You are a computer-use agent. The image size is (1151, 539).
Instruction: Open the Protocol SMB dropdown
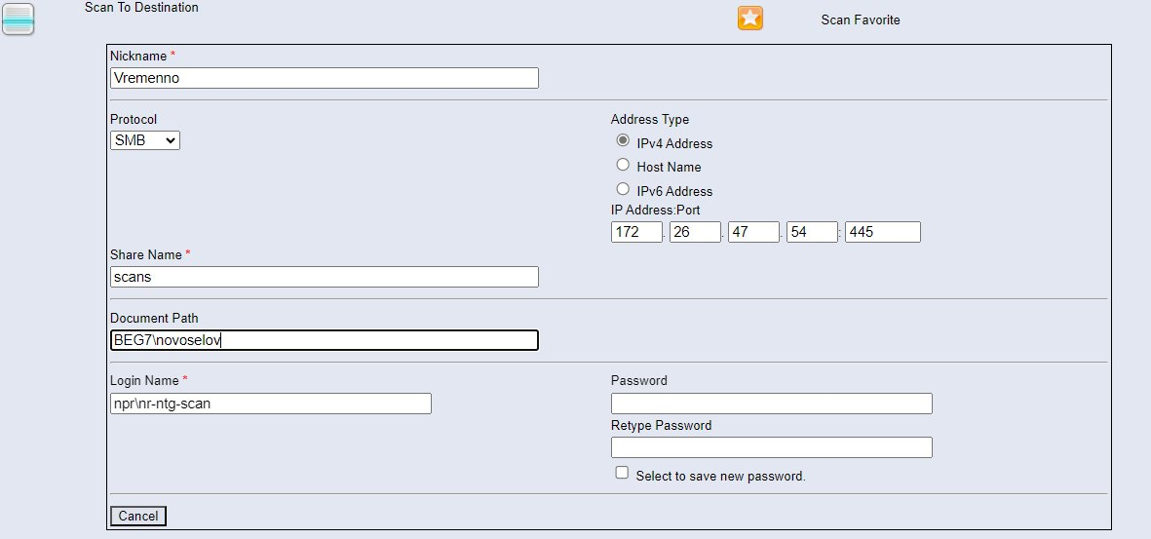(145, 140)
